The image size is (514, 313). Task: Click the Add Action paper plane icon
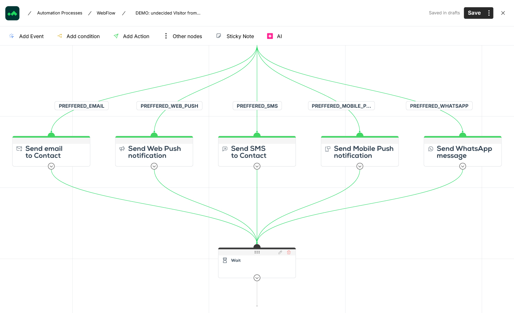point(116,36)
